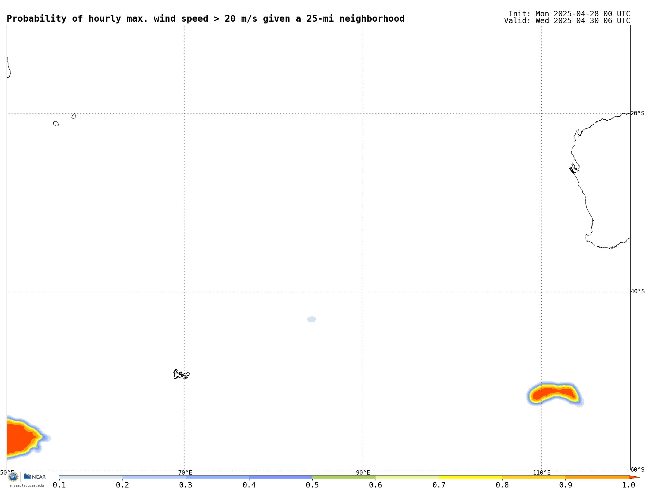Click the Init: Mon 2025-04-28 00 UTC text

[569, 14]
